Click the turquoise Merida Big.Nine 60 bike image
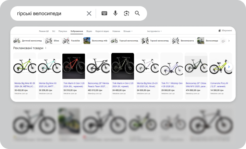Image resolution: width=246 pixels, height=149 pixels. (x=49, y=66)
